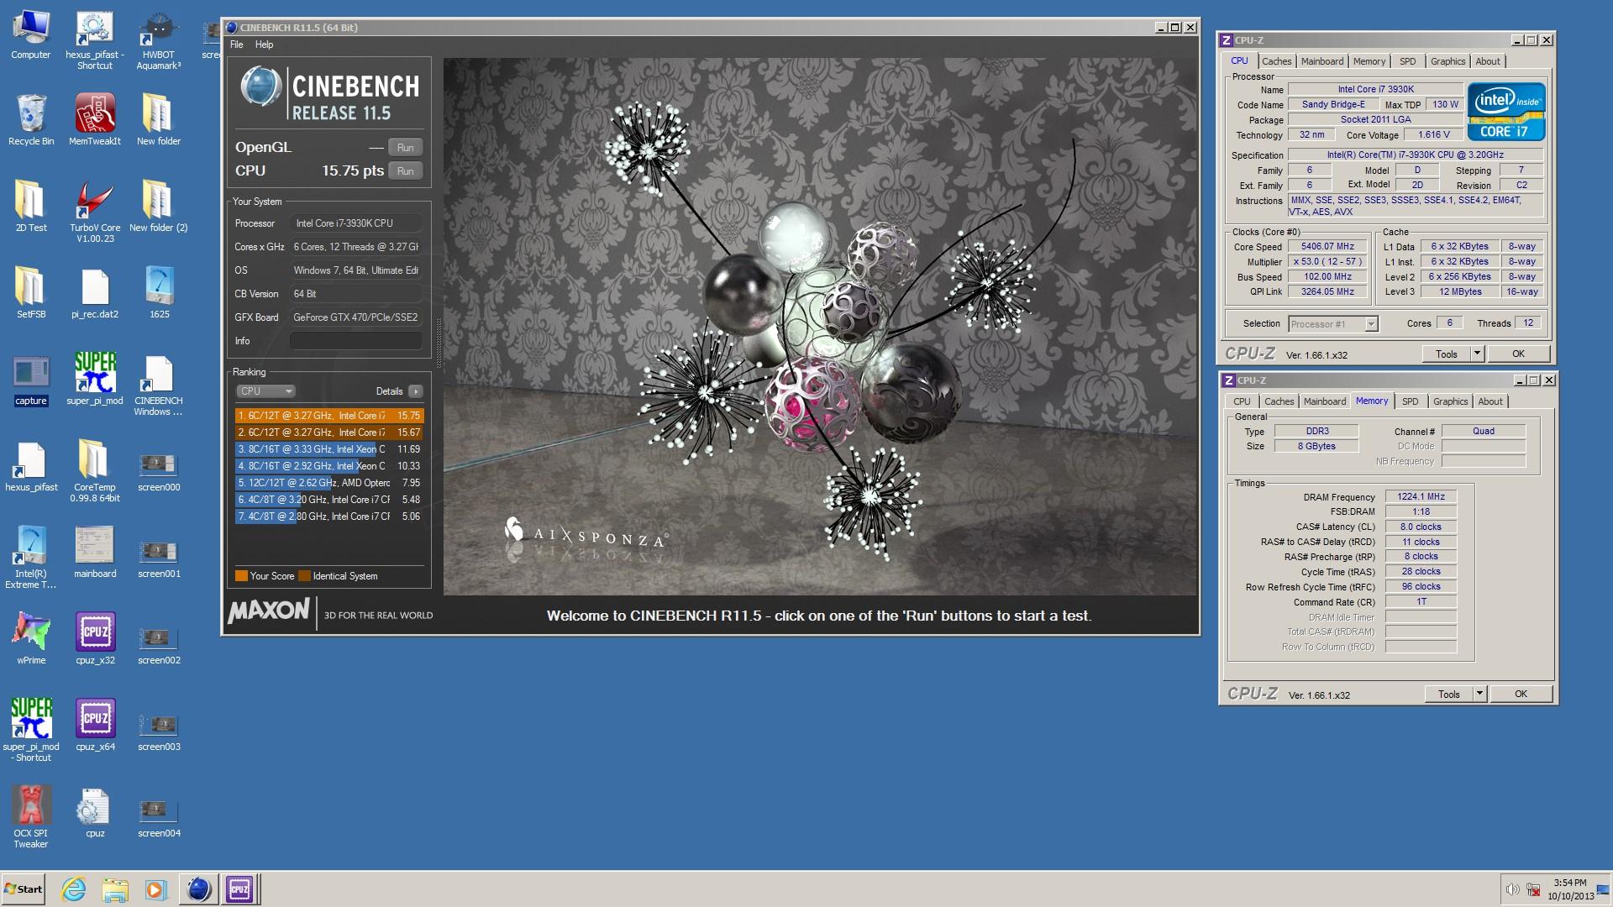Open SPD tab in upper CPU-Z
The width and height of the screenshot is (1613, 907).
click(1407, 61)
